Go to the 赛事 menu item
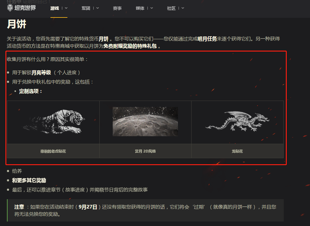This screenshot has width=310, height=226. click(117, 8)
